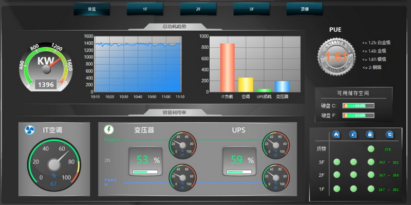Switch to the 3F floor tab
The image size is (411, 205).
(x=252, y=9)
